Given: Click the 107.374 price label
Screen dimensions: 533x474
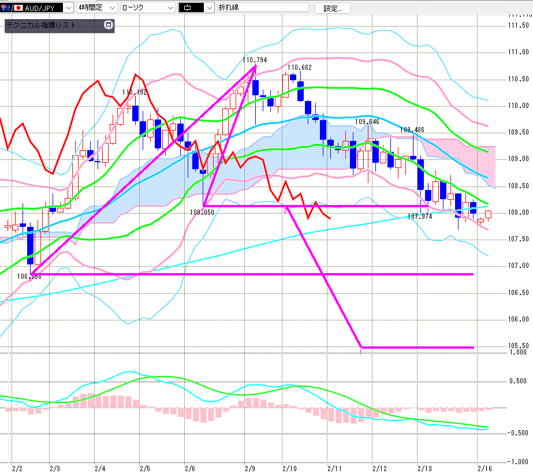Looking at the screenshot, I should pyautogui.click(x=419, y=217).
